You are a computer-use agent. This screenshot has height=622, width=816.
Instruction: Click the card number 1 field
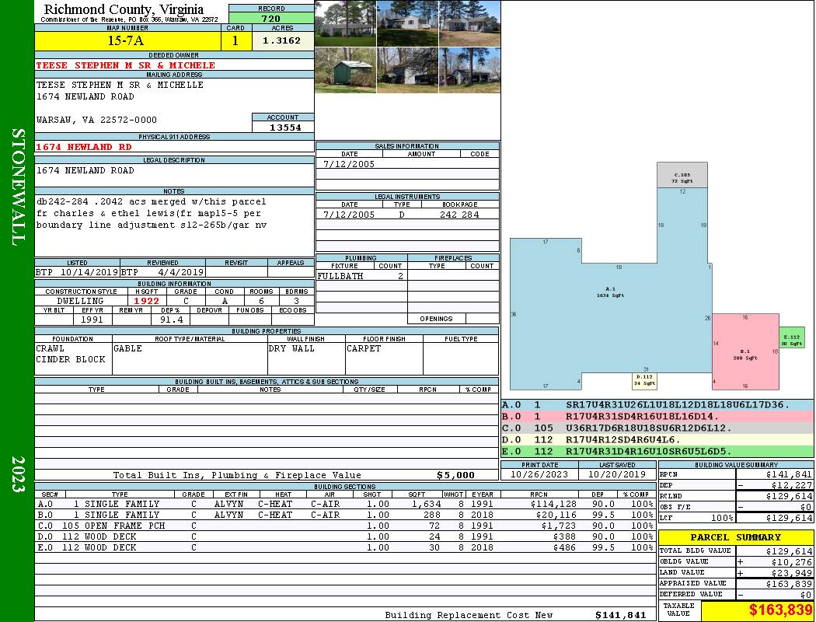(235, 41)
